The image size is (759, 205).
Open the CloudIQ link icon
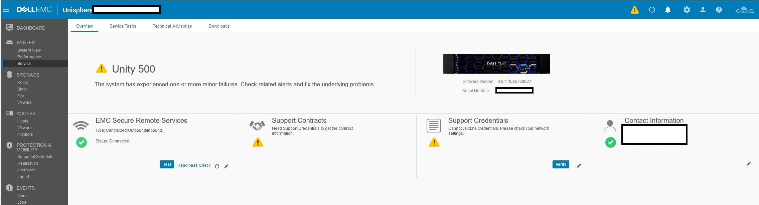pos(745,10)
